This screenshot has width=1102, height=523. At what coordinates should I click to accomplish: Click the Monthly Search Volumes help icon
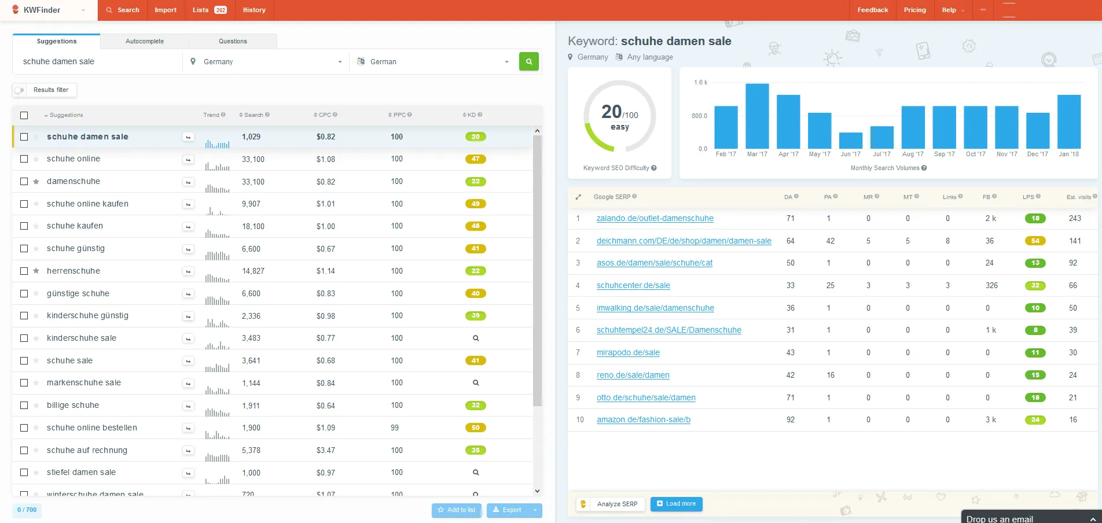pos(924,168)
